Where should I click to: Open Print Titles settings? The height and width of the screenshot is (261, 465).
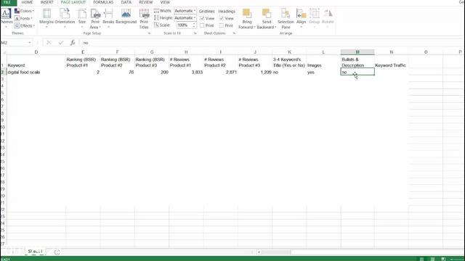click(144, 19)
